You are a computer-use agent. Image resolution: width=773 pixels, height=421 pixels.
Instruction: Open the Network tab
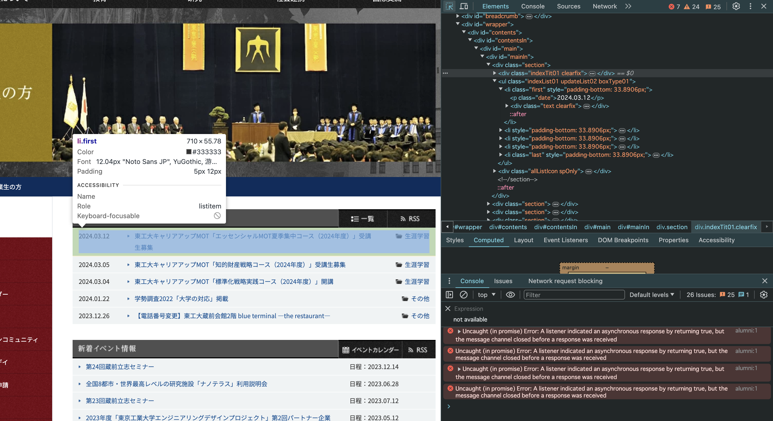tap(605, 6)
